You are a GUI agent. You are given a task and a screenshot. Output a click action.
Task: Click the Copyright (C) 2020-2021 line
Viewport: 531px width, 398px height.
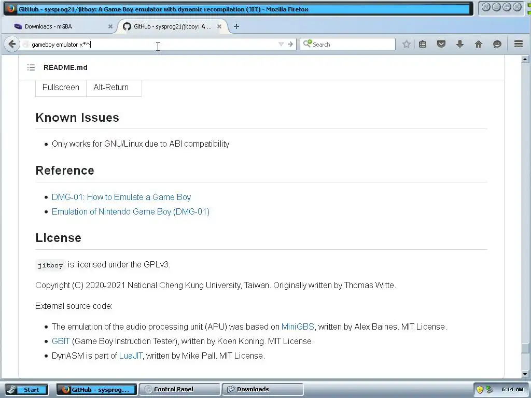tap(216, 286)
